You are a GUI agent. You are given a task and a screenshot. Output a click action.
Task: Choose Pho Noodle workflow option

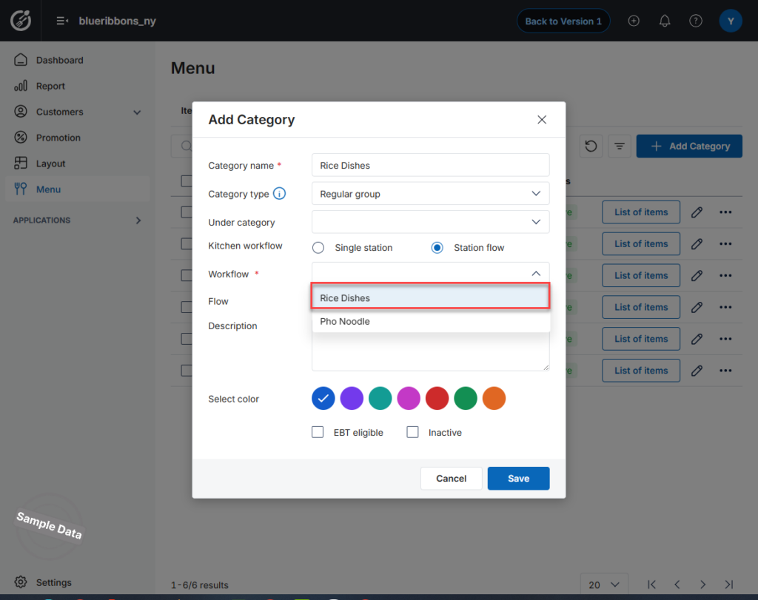pos(430,321)
